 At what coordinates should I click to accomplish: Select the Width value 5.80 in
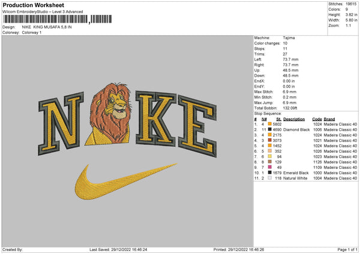point(351,20)
